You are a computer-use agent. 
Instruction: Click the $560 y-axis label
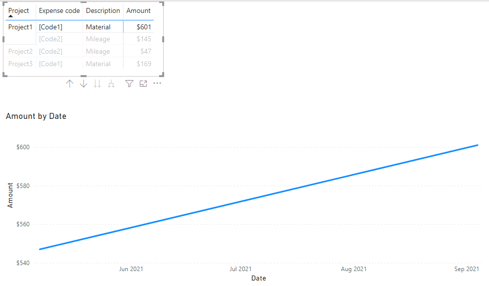click(23, 224)
